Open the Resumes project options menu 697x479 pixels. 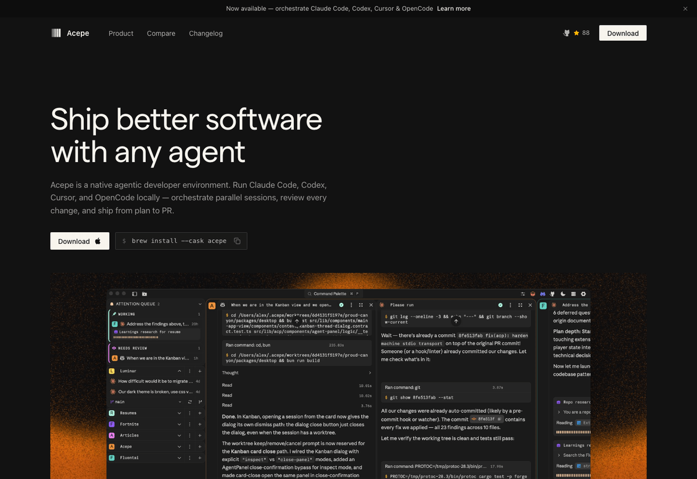pos(189,413)
